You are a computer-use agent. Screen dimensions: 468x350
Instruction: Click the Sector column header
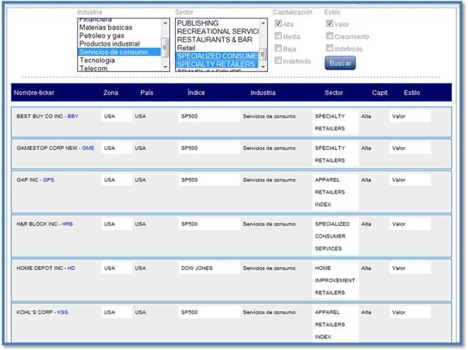333,93
